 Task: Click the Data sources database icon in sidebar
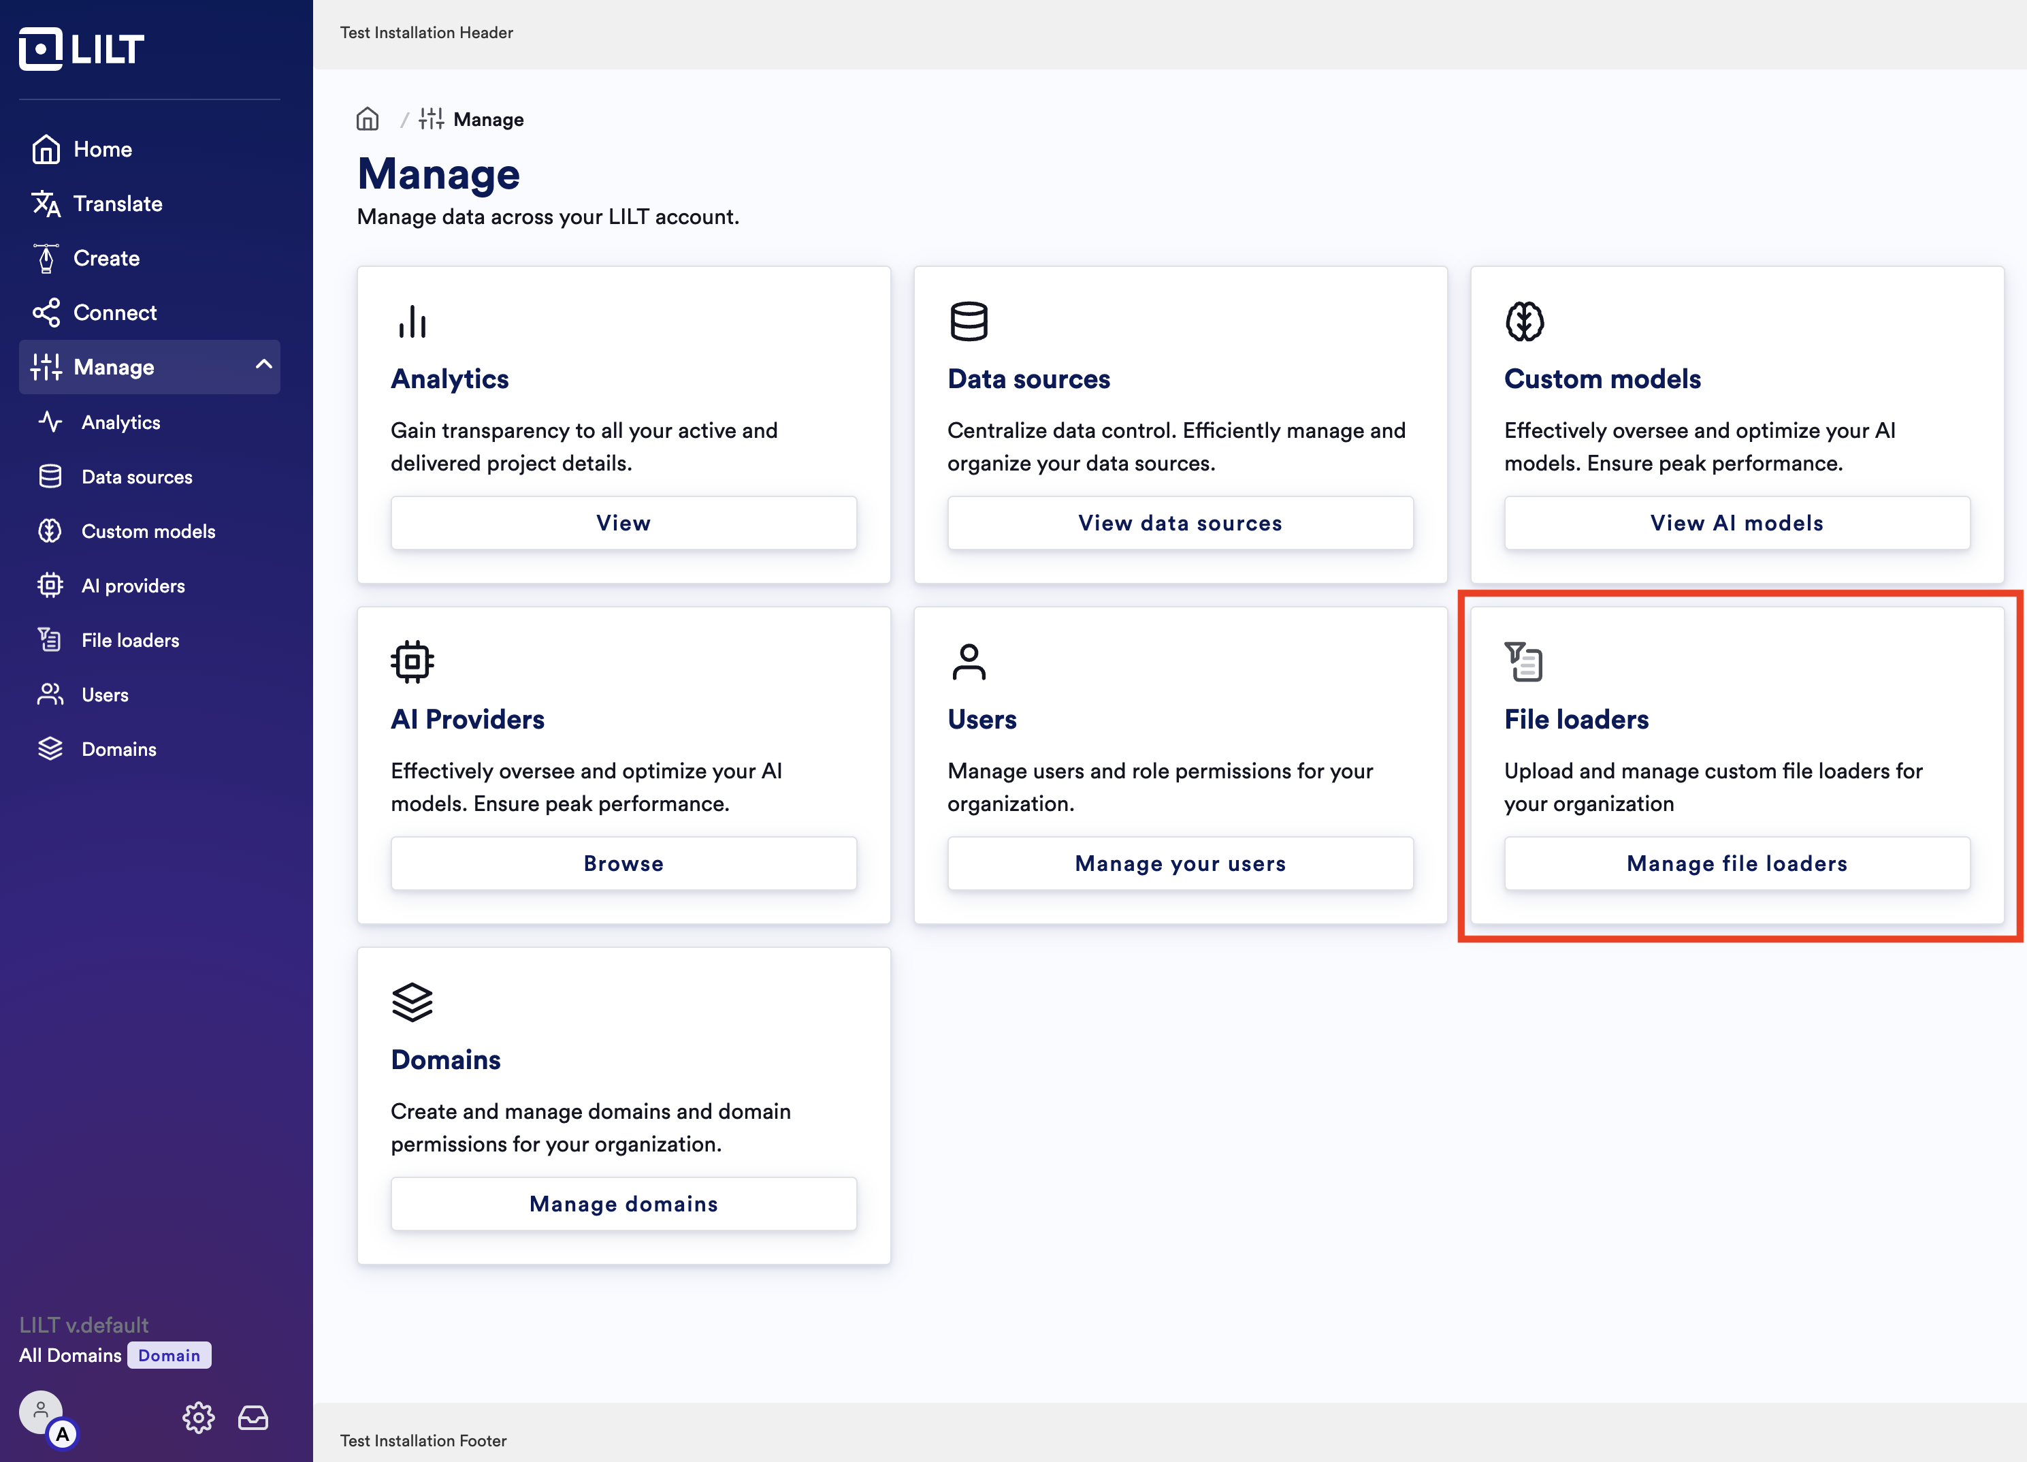pyautogui.click(x=50, y=477)
